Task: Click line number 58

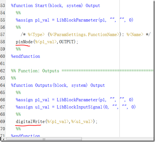Action: click(x=3, y=42)
